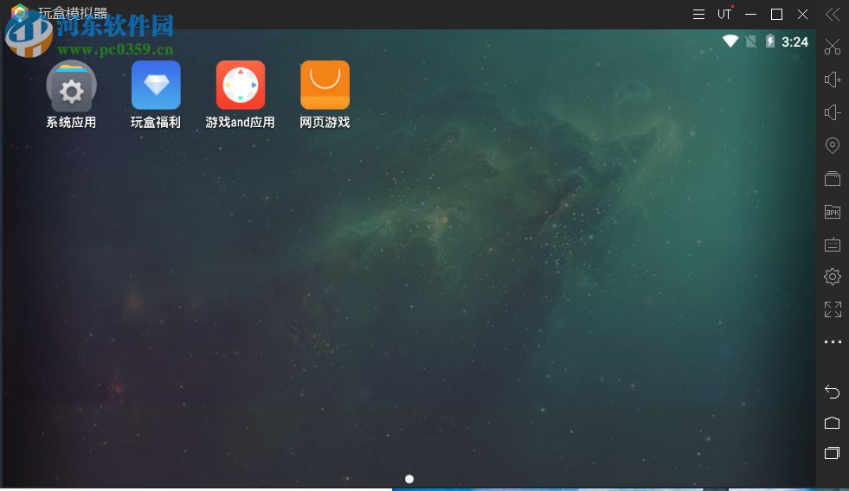This screenshot has width=849, height=491.
Task: Click the 3:24 clock in status bar
Action: pyautogui.click(x=794, y=41)
